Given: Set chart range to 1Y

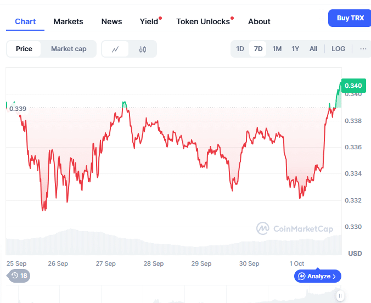Looking at the screenshot, I should click(x=295, y=49).
